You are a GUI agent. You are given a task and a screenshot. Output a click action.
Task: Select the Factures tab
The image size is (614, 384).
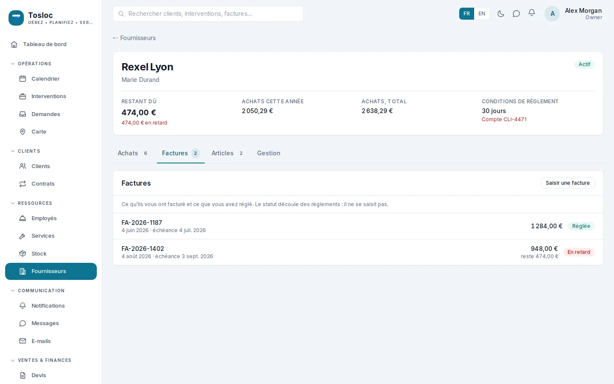181,153
